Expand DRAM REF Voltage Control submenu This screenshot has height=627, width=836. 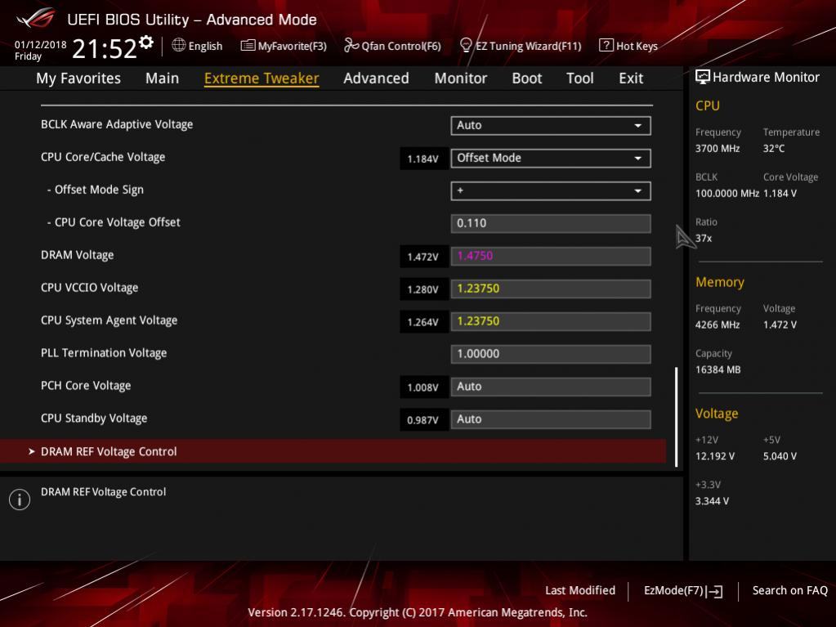coord(333,451)
